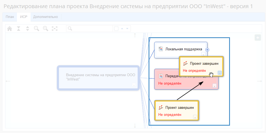
Task: Open dropdown on bottom Проект завершен node
Action: click(x=195, y=117)
